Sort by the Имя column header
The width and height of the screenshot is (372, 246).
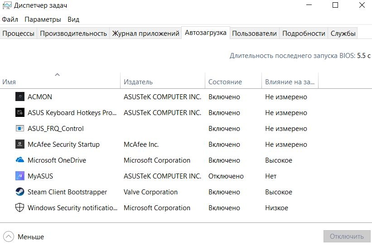[x=9, y=82]
